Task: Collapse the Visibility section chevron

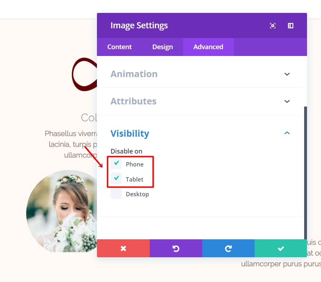Action: [287, 133]
